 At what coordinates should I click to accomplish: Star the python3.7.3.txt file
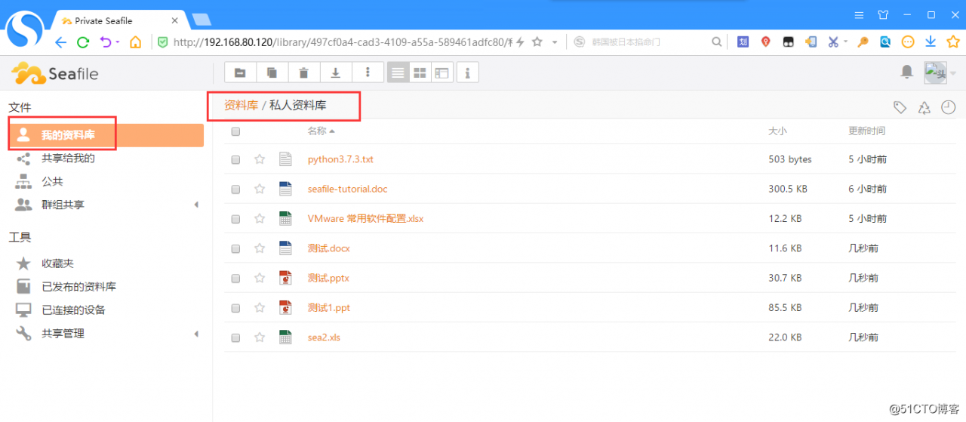(260, 159)
